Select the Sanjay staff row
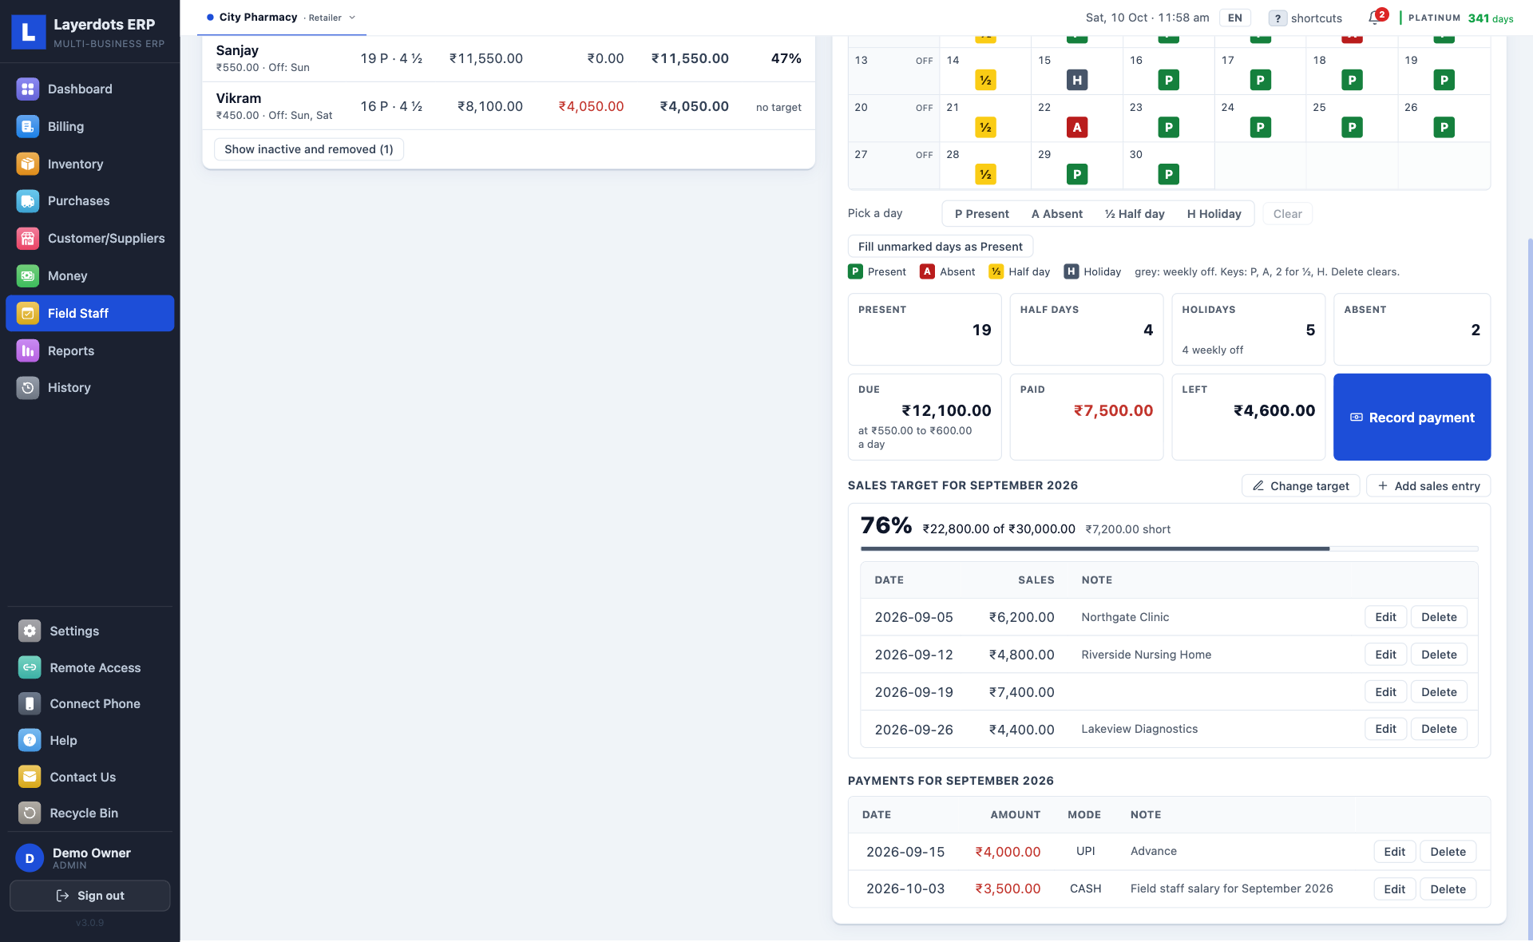Image resolution: width=1533 pixels, height=942 pixels. click(x=509, y=58)
